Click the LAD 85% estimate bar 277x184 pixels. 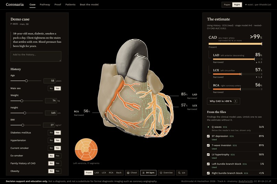click(x=237, y=59)
